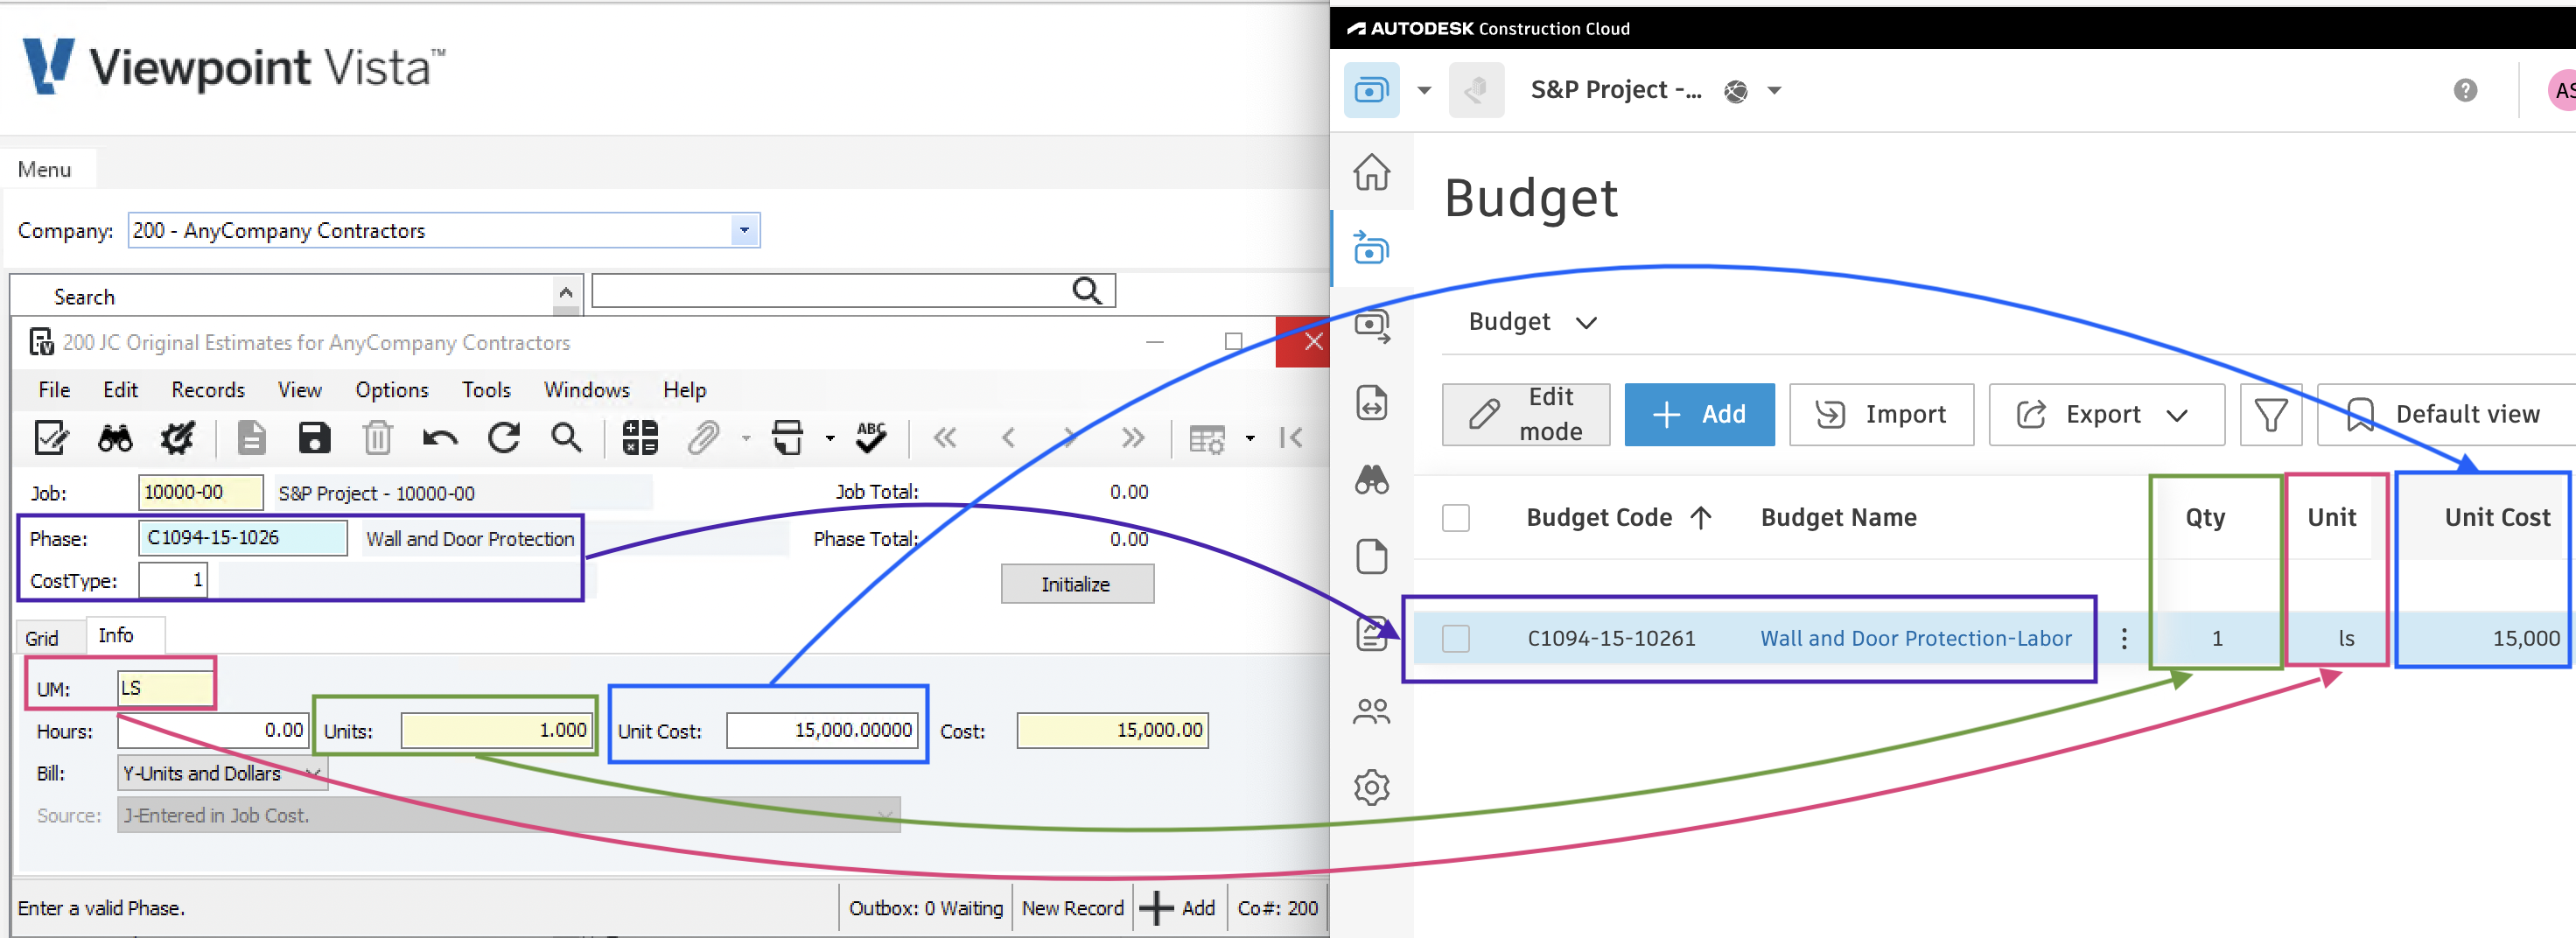
Task: Open the Cost Management module icon
Action: (1371, 91)
